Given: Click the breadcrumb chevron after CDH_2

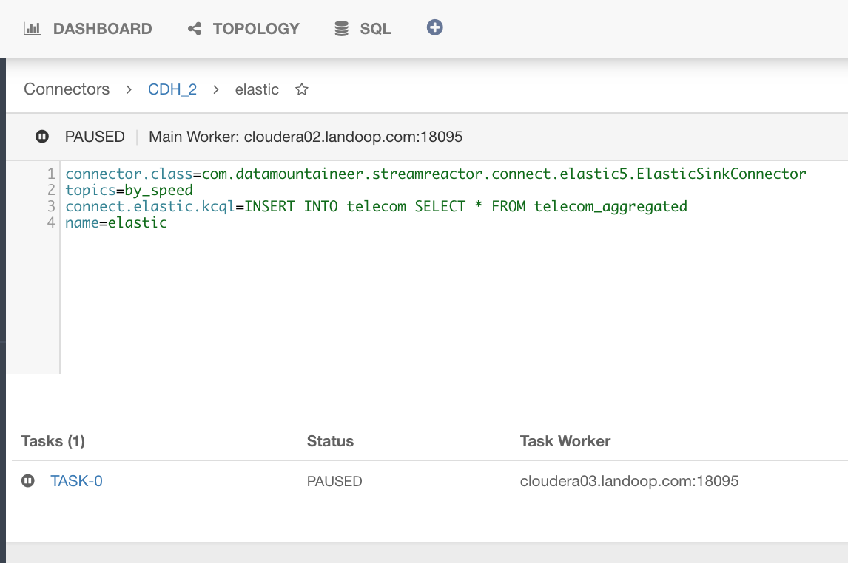Looking at the screenshot, I should [x=216, y=89].
